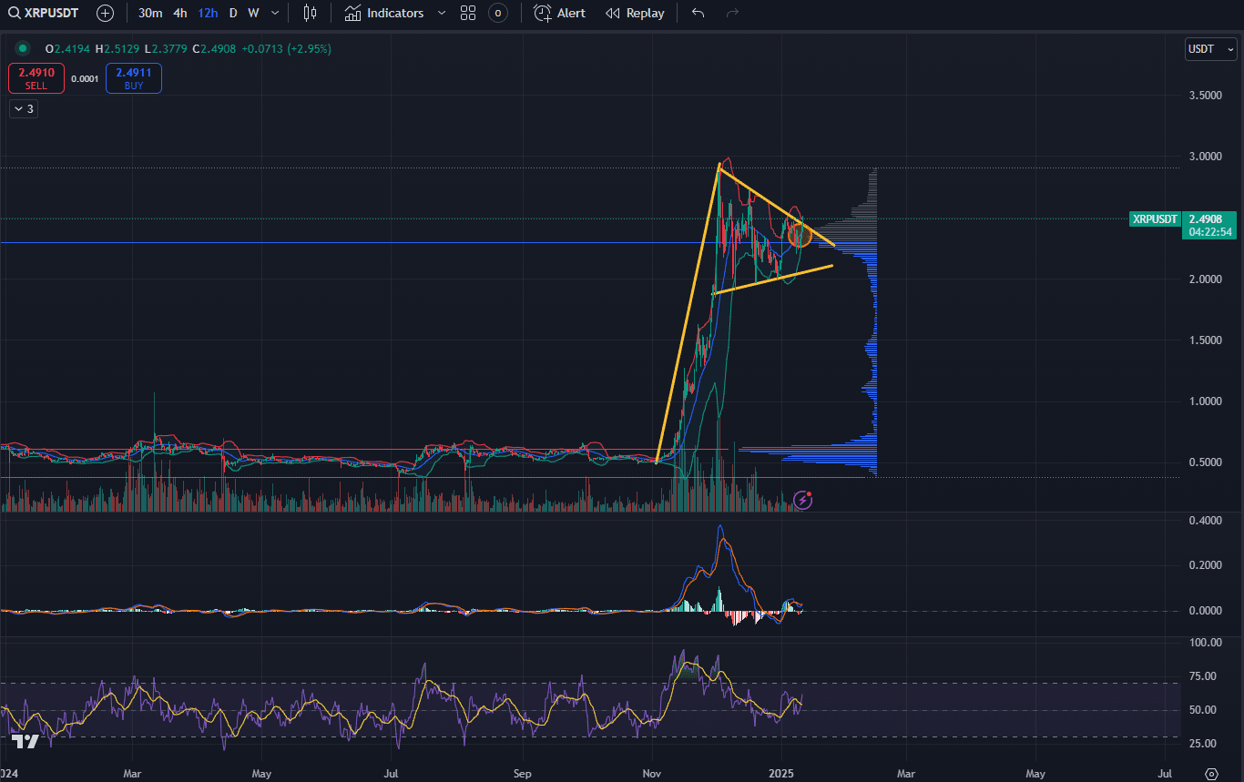Click the 0.4000 MACD scale value
The height and width of the screenshot is (782, 1244).
tap(1206, 520)
